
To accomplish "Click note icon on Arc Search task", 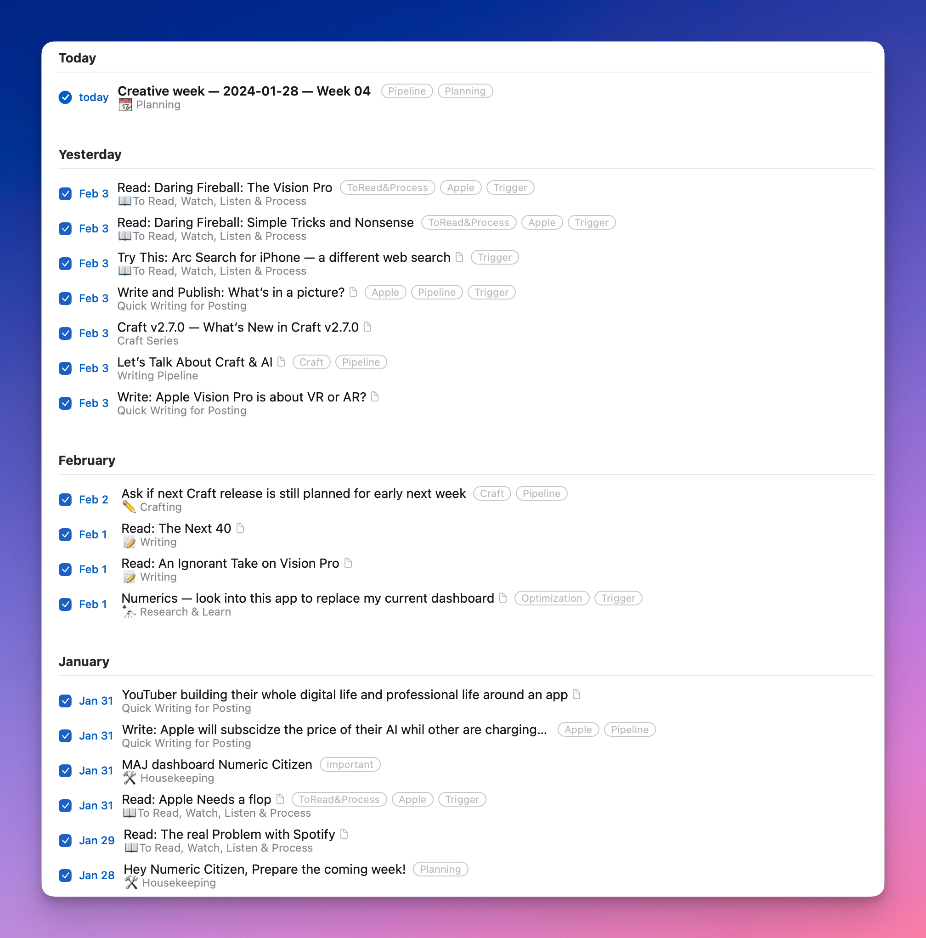I will (459, 257).
